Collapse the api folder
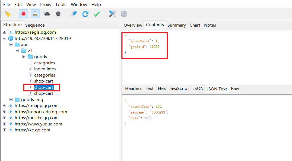 11,45
